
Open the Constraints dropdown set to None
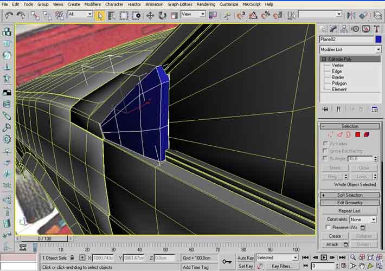coord(363,219)
